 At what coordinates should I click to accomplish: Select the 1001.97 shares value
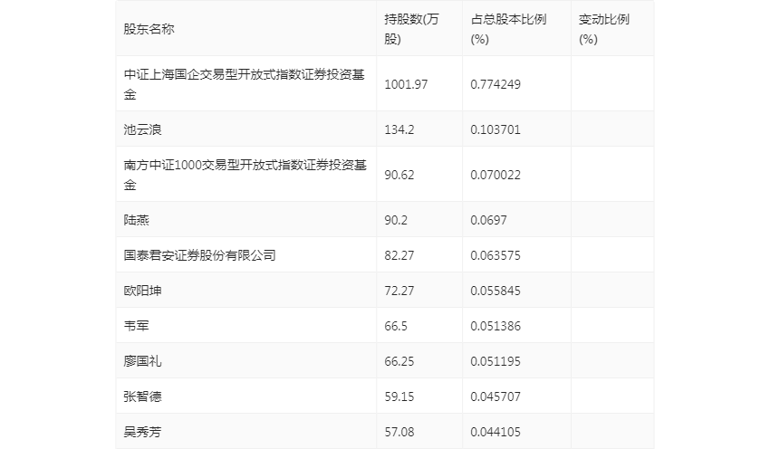(406, 84)
